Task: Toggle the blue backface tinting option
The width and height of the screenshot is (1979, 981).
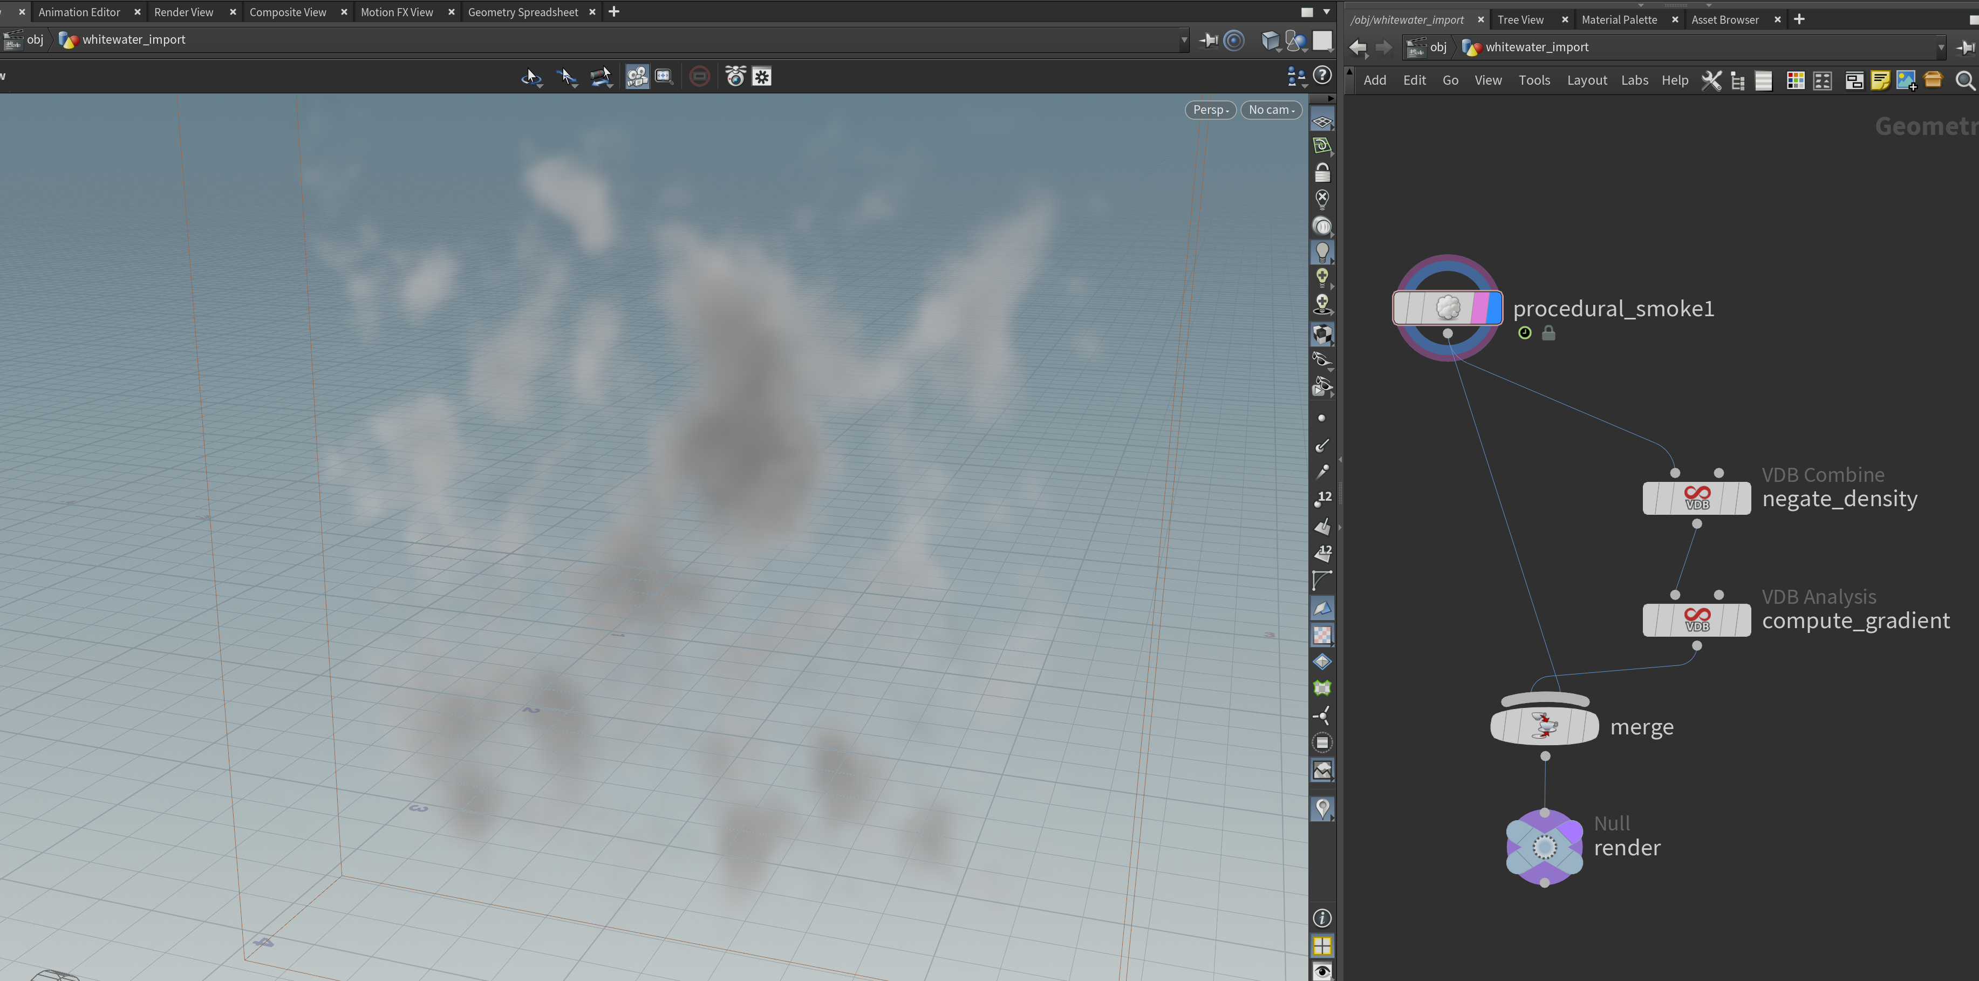Action: (1321, 609)
